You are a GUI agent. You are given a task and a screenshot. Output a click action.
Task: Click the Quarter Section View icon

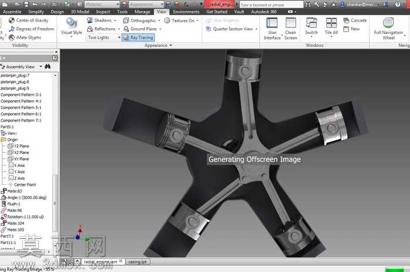(x=209, y=29)
